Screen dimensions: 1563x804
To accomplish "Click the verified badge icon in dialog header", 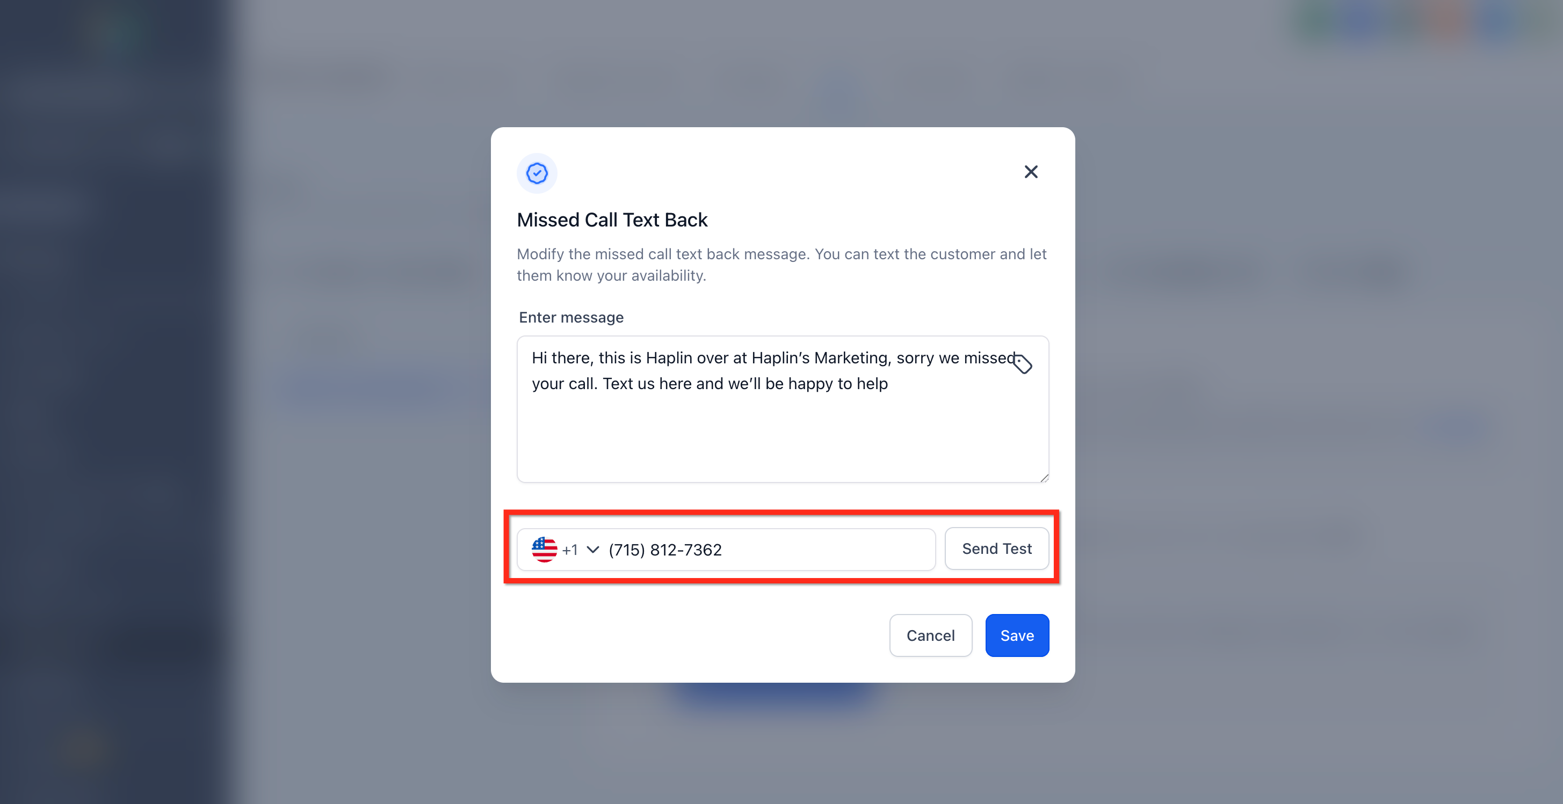I will pyautogui.click(x=537, y=173).
